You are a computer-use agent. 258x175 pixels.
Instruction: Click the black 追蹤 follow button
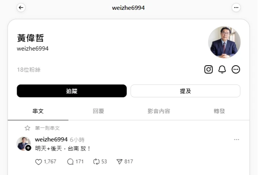72,91
